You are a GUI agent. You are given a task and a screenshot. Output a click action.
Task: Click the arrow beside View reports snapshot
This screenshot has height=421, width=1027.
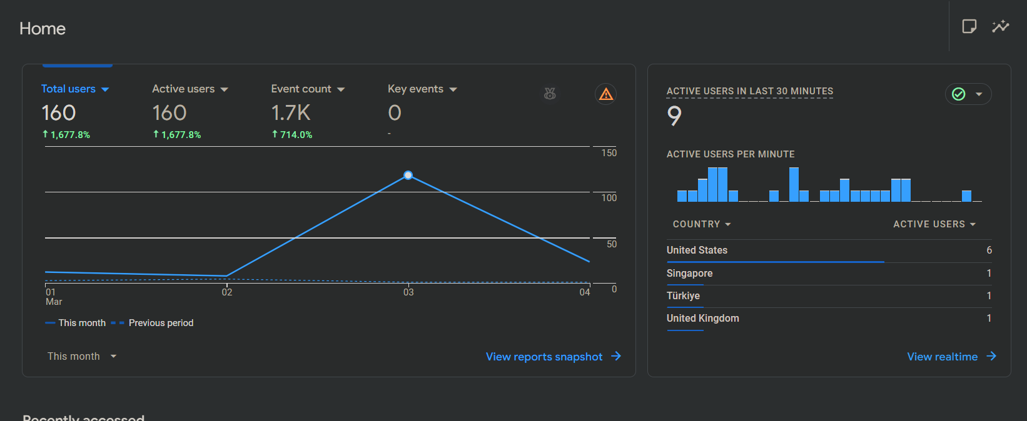(x=616, y=356)
